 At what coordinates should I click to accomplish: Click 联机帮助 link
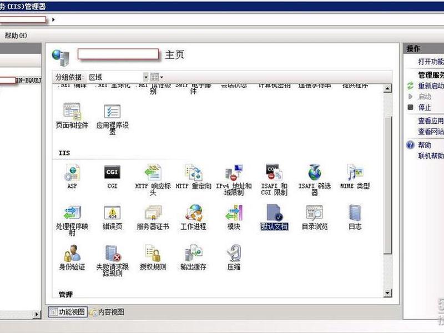(x=431, y=156)
